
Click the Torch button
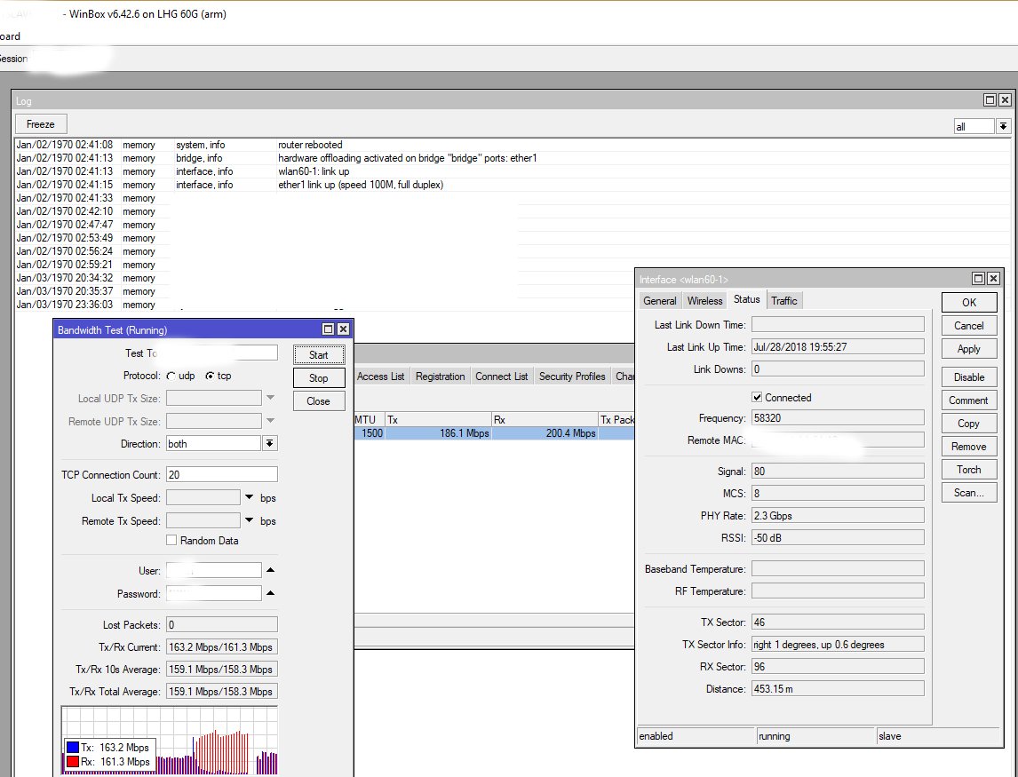click(968, 470)
